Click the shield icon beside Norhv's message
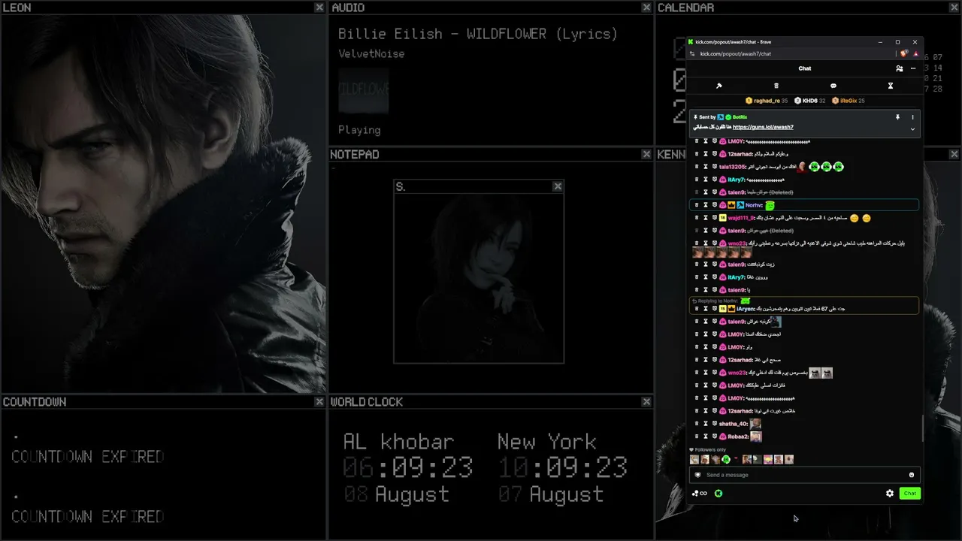The width and height of the screenshot is (962, 541). pos(715,205)
